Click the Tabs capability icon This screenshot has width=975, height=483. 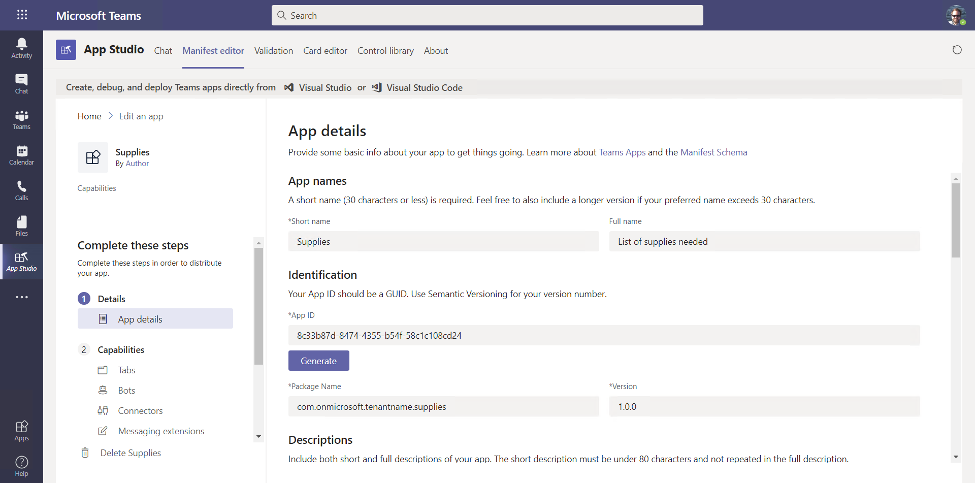[103, 370]
